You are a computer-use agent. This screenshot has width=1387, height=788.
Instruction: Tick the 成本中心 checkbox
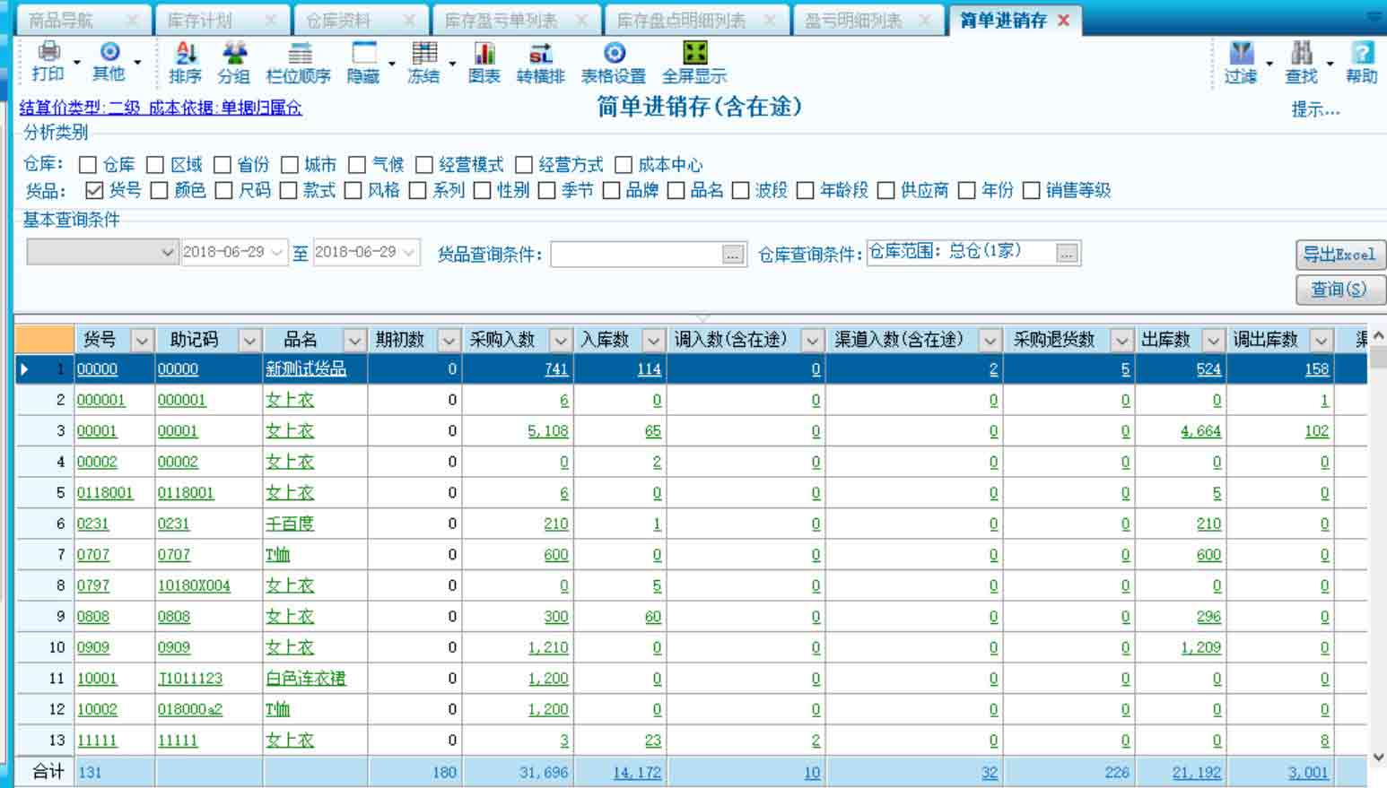624,165
